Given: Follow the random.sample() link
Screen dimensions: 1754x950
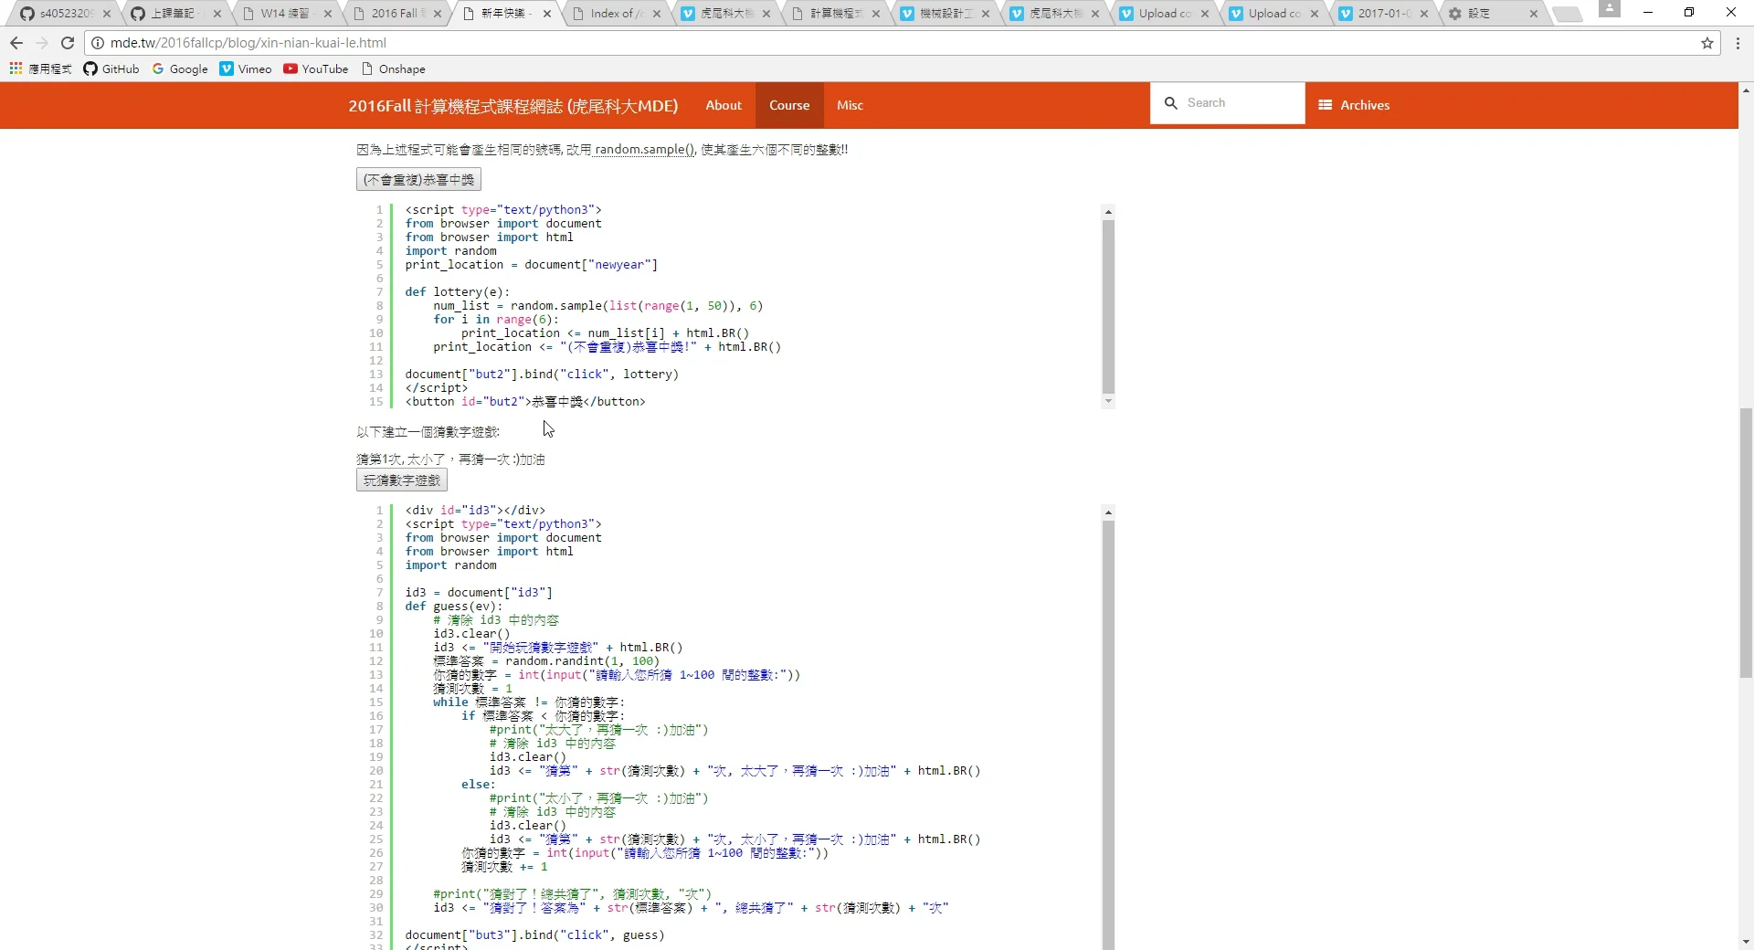Looking at the screenshot, I should [x=645, y=150].
